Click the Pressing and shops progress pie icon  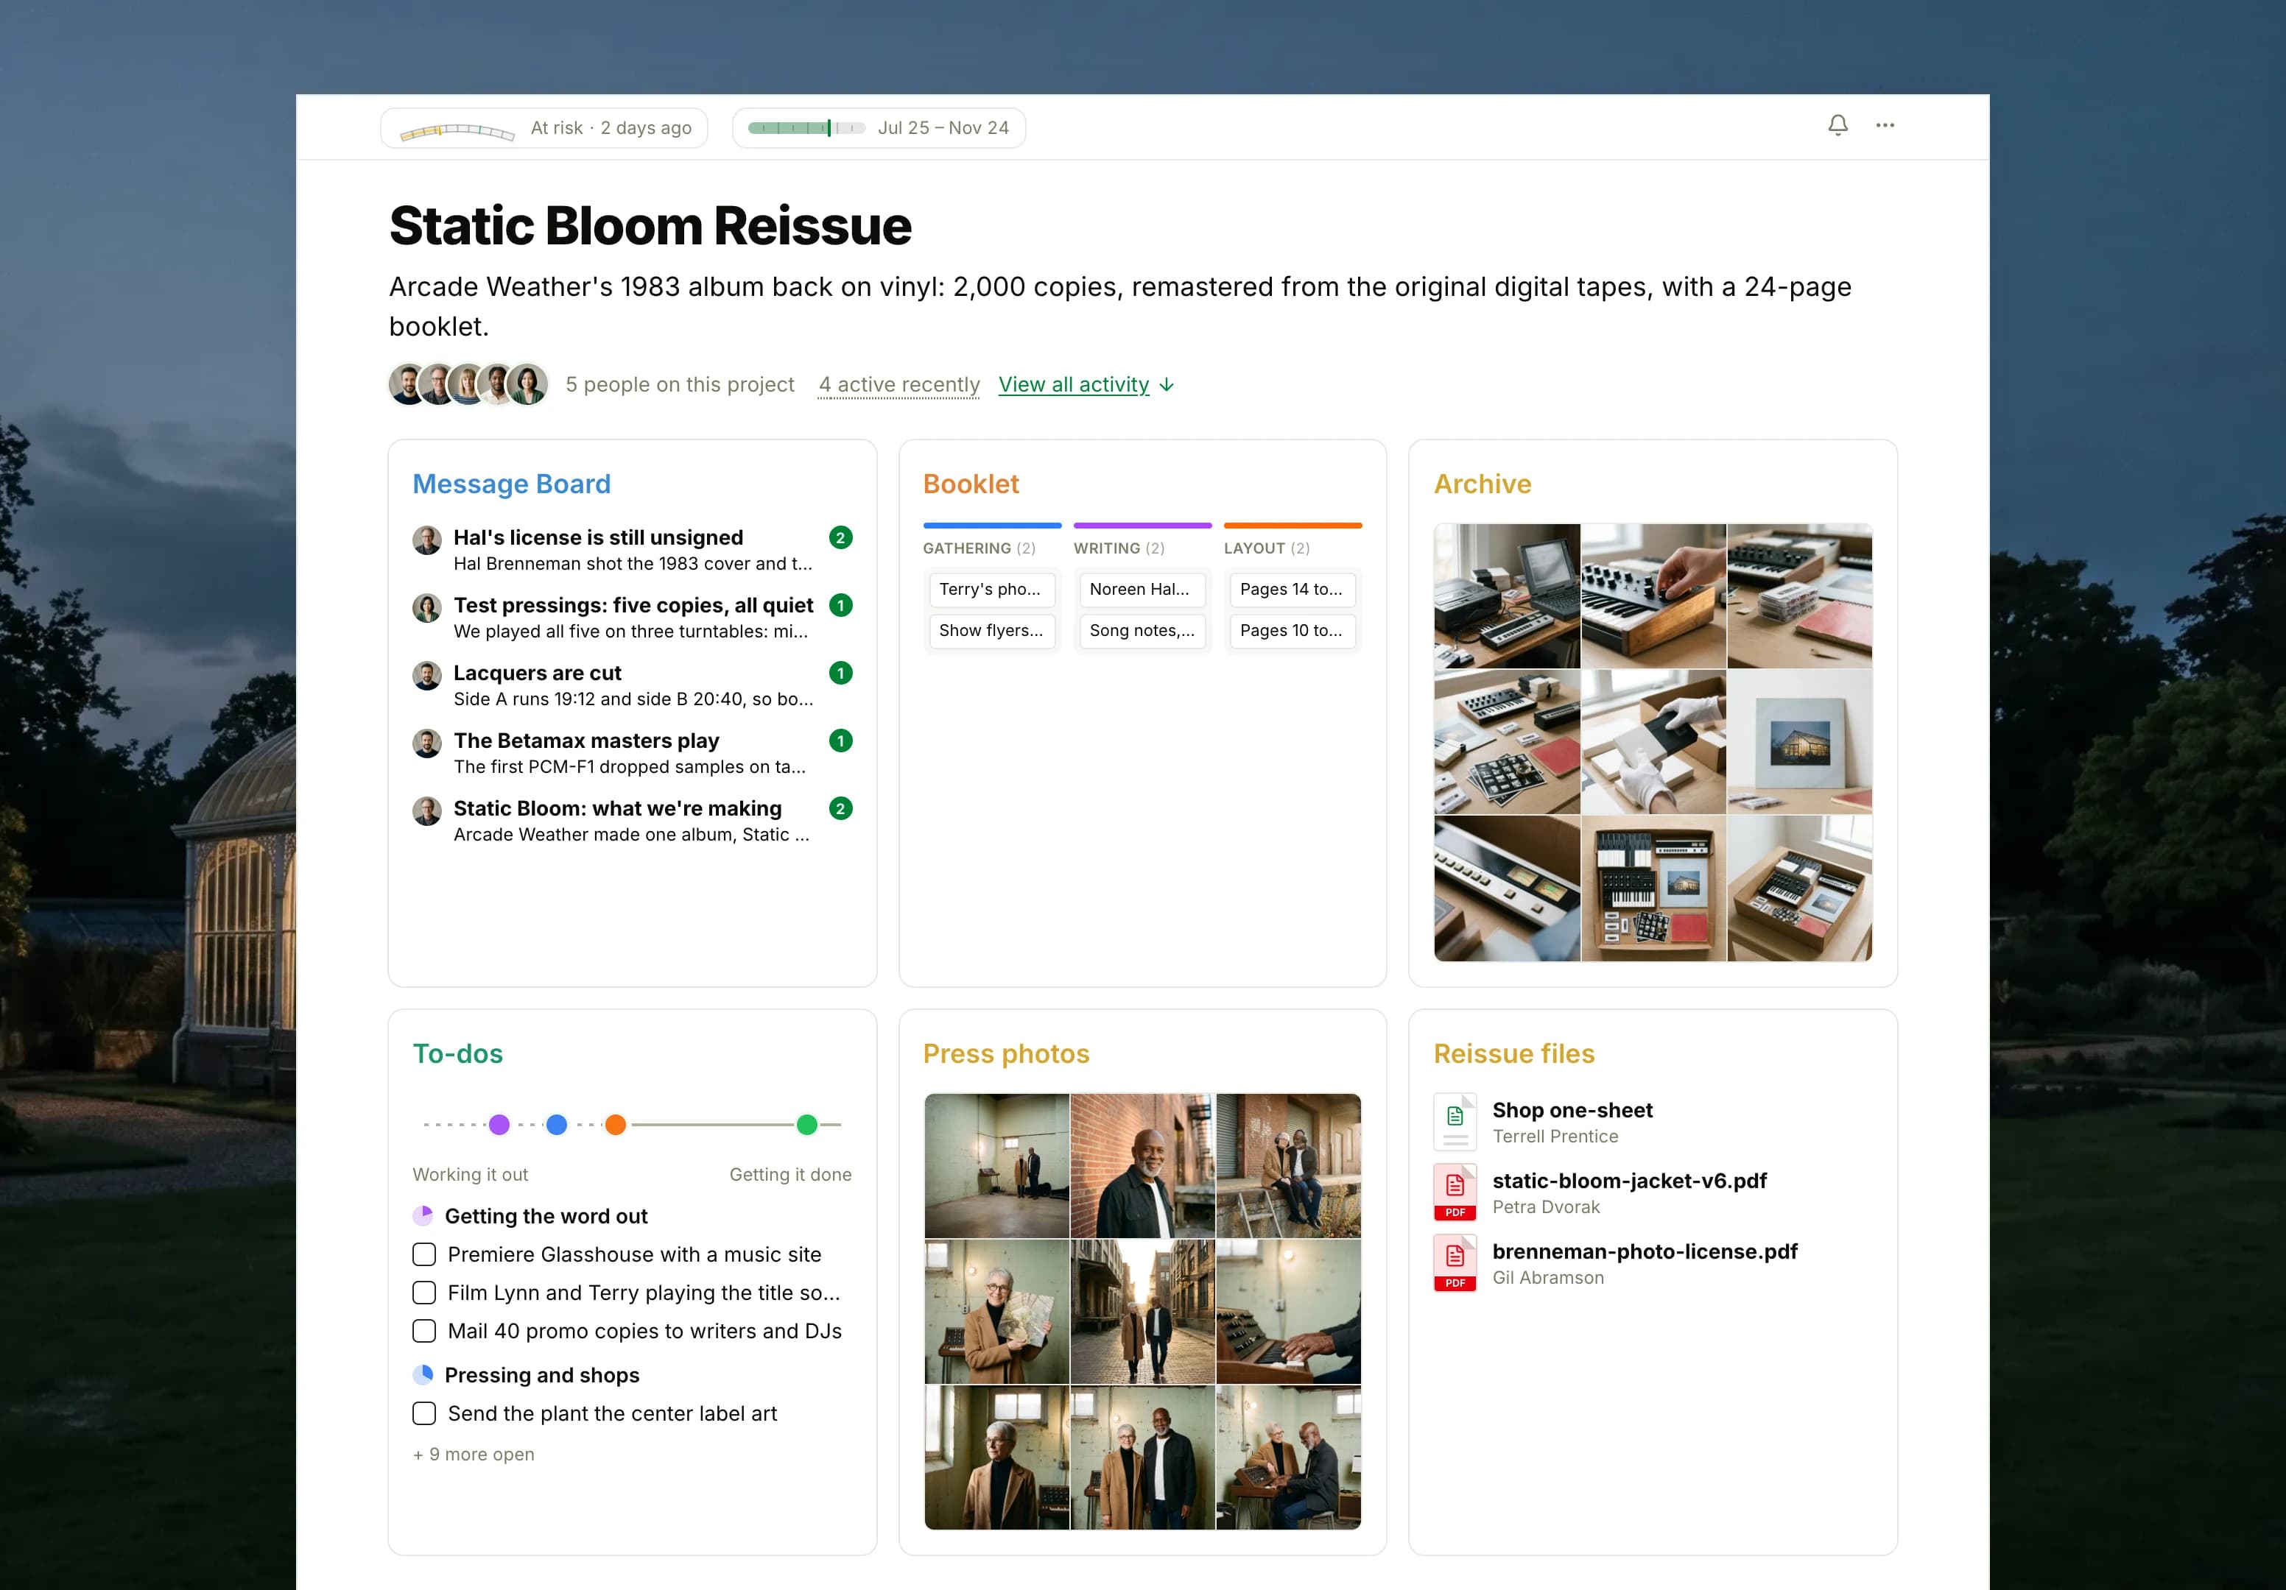click(423, 1375)
